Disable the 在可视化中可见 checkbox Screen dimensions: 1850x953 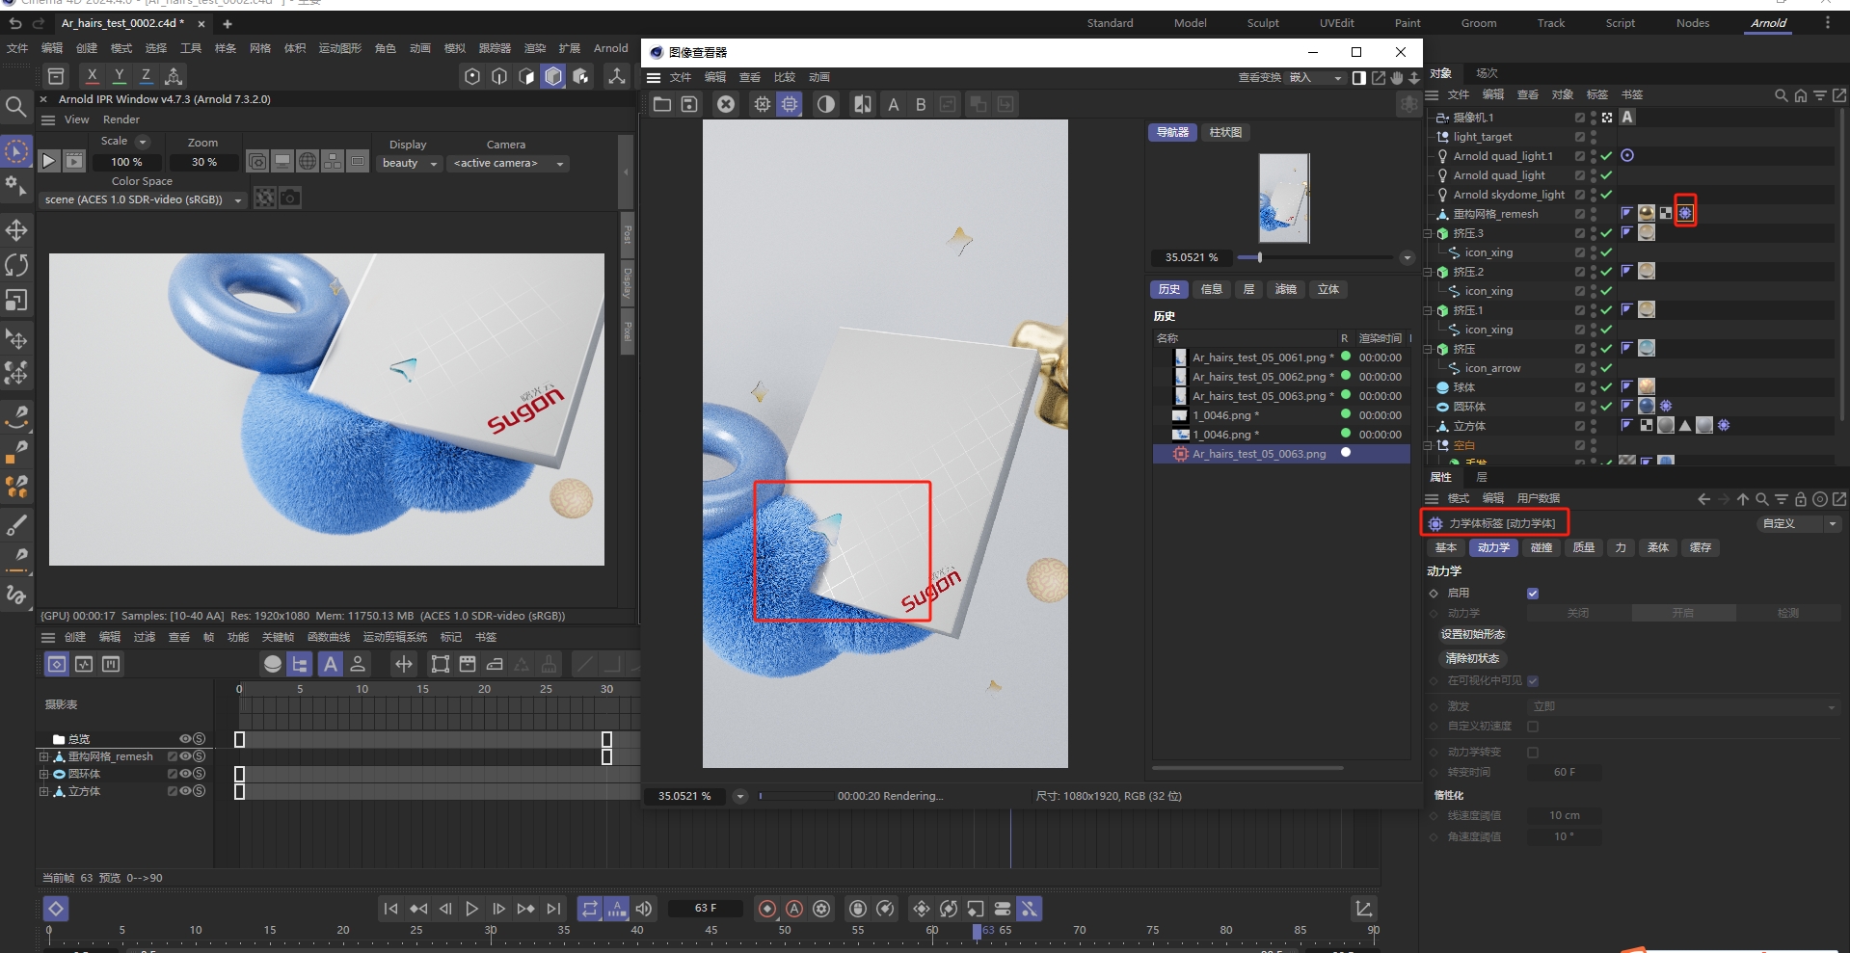(1532, 680)
